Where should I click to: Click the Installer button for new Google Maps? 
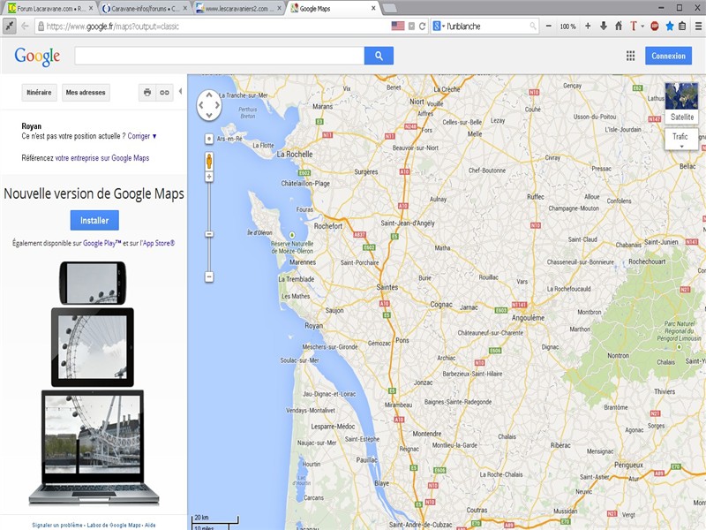94,220
